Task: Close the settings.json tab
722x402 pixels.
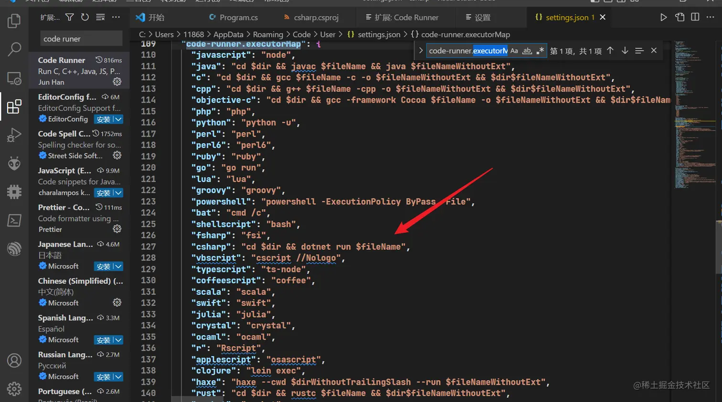Action: coord(603,17)
